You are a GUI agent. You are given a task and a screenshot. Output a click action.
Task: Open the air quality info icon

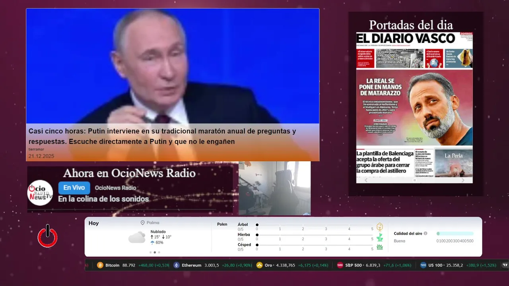425,234
